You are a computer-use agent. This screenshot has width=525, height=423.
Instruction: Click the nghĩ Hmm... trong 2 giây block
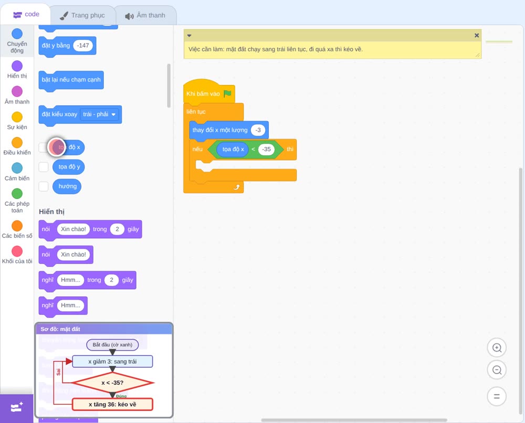click(x=87, y=280)
